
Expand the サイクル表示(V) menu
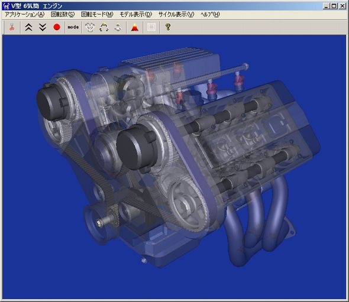pyautogui.click(x=176, y=14)
